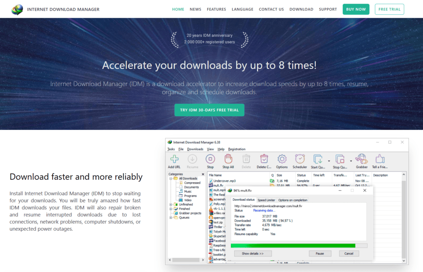Pause the mult.flv download
423x272 pixels.
coord(320,253)
